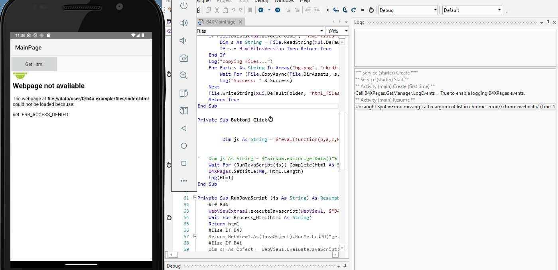Click the B4XPages.GetManager.LogEvents log line
The width and height of the screenshot is (558, 270).
(440, 93)
